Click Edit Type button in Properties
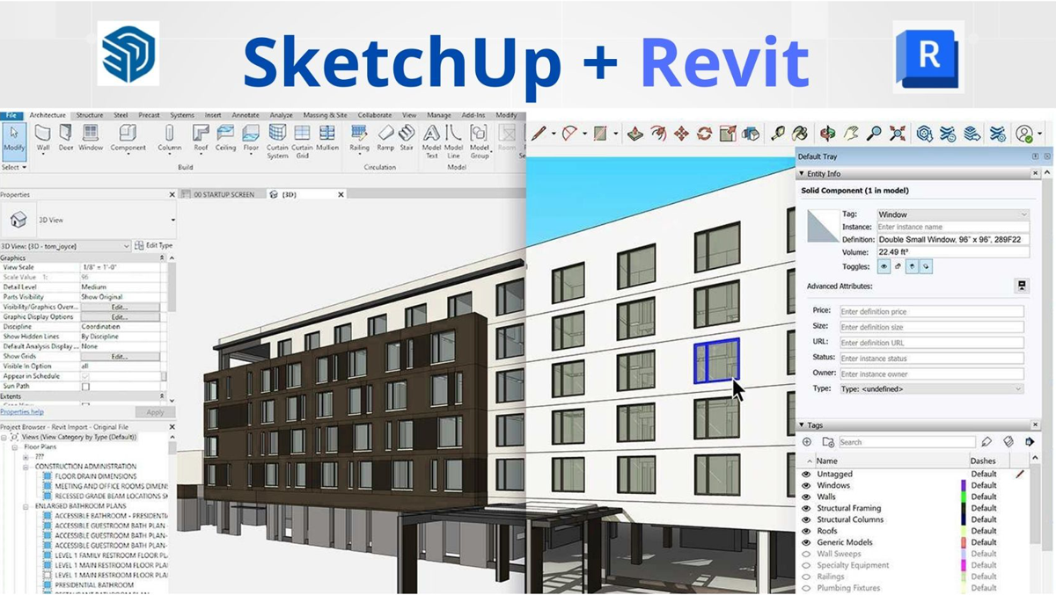This screenshot has width=1056, height=595. (x=153, y=246)
